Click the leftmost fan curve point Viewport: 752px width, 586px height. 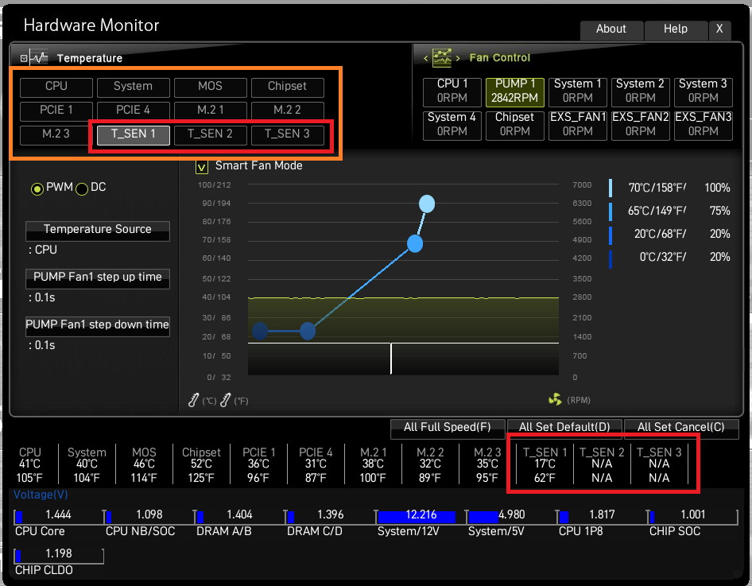[259, 331]
